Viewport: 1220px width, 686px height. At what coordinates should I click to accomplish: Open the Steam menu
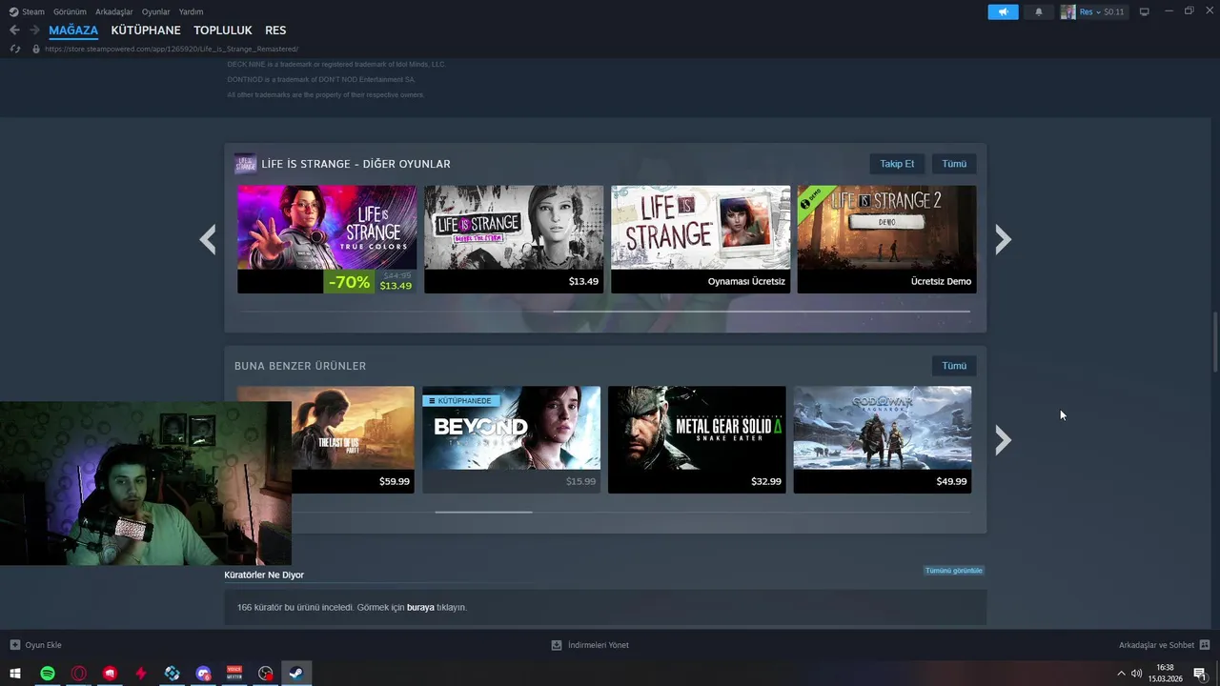(x=27, y=11)
